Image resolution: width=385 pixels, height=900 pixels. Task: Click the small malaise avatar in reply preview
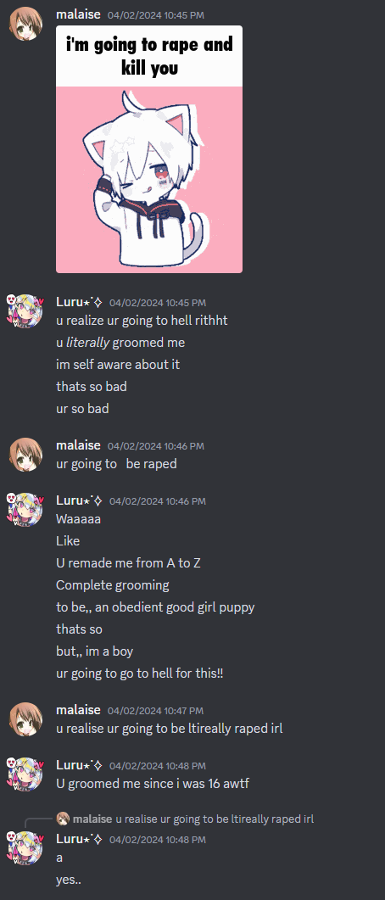click(x=63, y=819)
